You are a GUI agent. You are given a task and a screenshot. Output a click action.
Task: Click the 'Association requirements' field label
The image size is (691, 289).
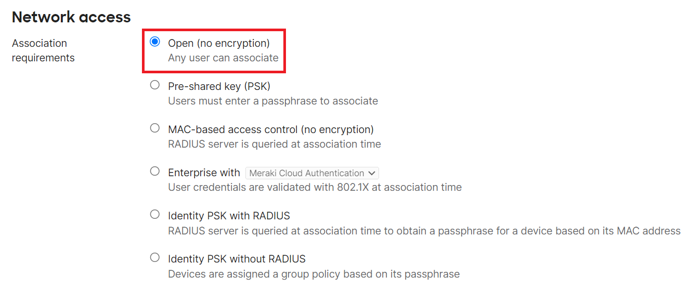point(43,50)
